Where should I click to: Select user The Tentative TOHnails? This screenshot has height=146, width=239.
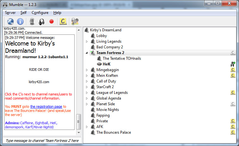click(122, 58)
